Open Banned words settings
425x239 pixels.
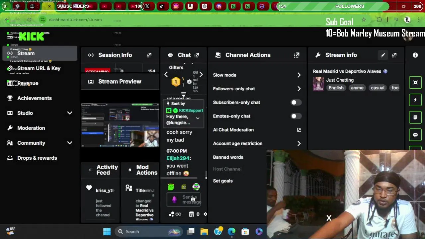click(x=228, y=157)
